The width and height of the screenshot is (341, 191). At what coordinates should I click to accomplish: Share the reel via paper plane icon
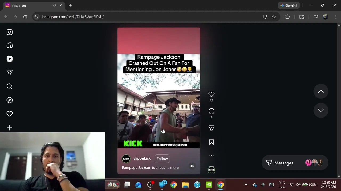coord(211,128)
